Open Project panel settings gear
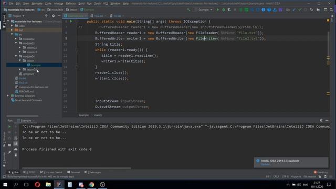 [x=53, y=16]
